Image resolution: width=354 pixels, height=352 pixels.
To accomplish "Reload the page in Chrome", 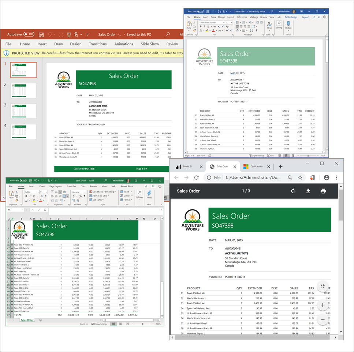I will tap(197, 177).
